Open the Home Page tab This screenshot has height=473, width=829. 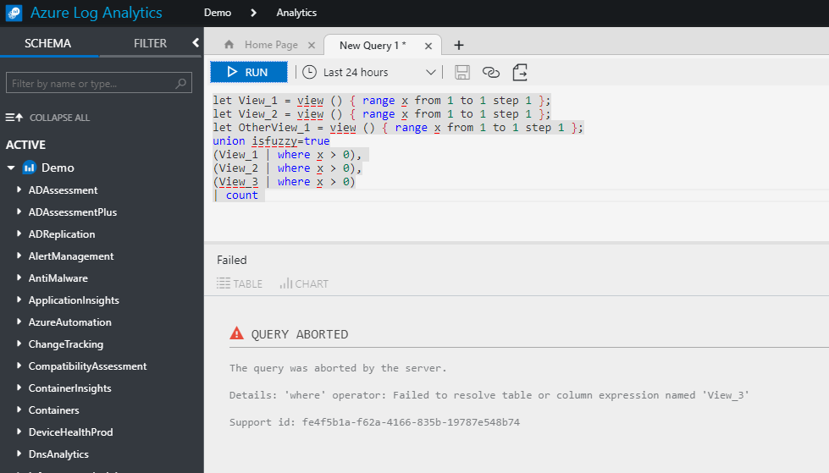click(x=271, y=45)
